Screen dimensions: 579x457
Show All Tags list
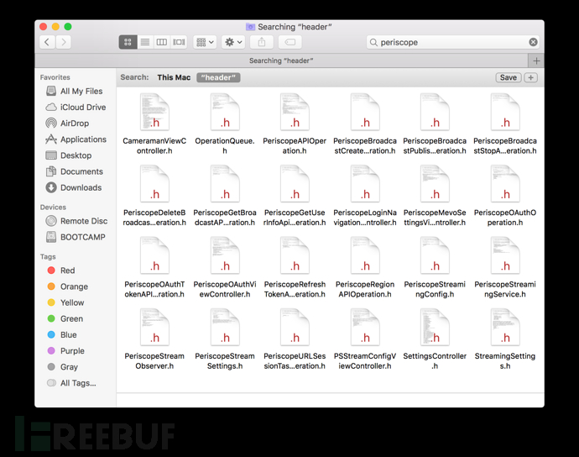pos(71,383)
